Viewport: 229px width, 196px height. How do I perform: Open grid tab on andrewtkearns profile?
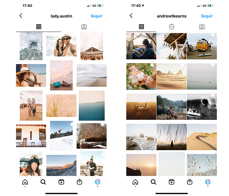(x=141, y=27)
